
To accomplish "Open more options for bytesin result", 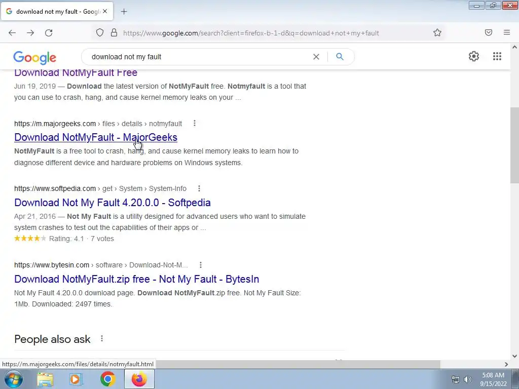I will point(201,265).
